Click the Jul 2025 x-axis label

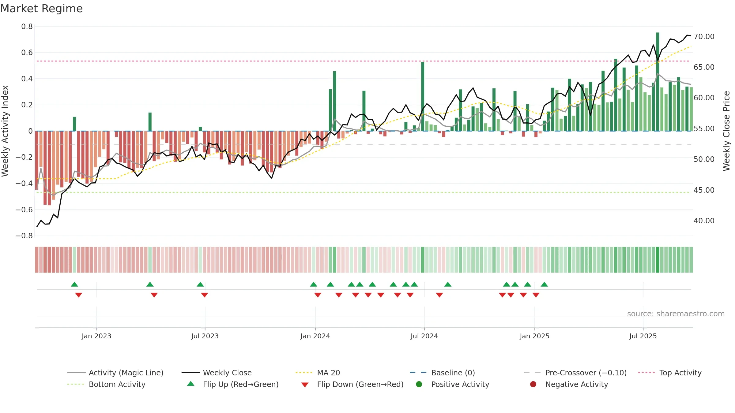point(643,336)
